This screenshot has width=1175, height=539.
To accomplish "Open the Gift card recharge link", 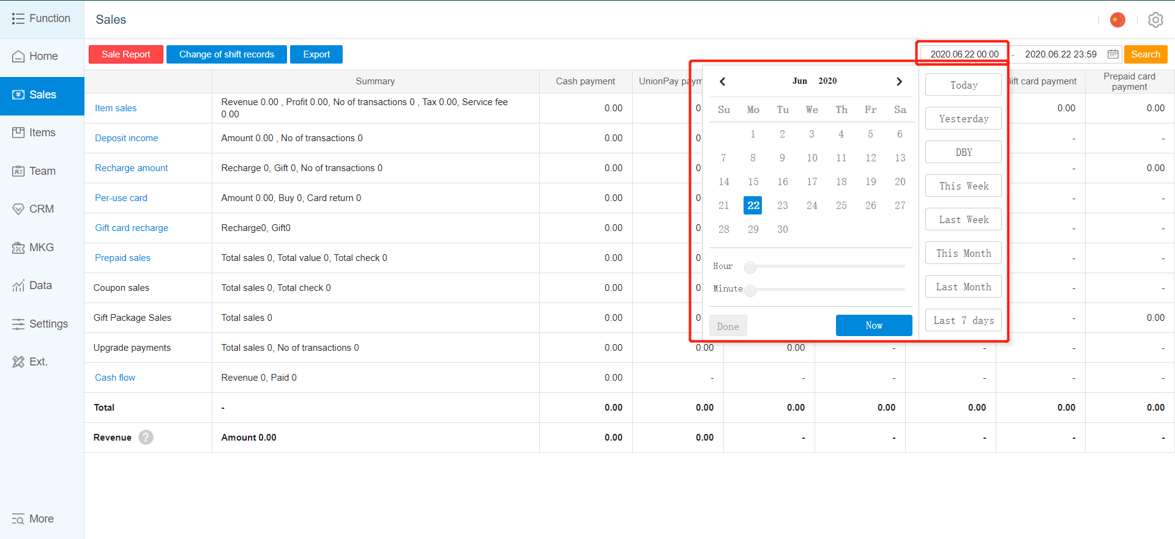I will (x=132, y=228).
